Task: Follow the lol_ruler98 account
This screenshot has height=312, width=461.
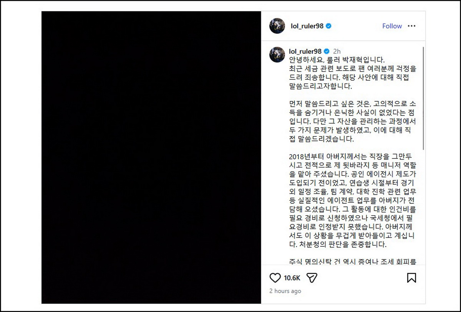Action: (392, 26)
